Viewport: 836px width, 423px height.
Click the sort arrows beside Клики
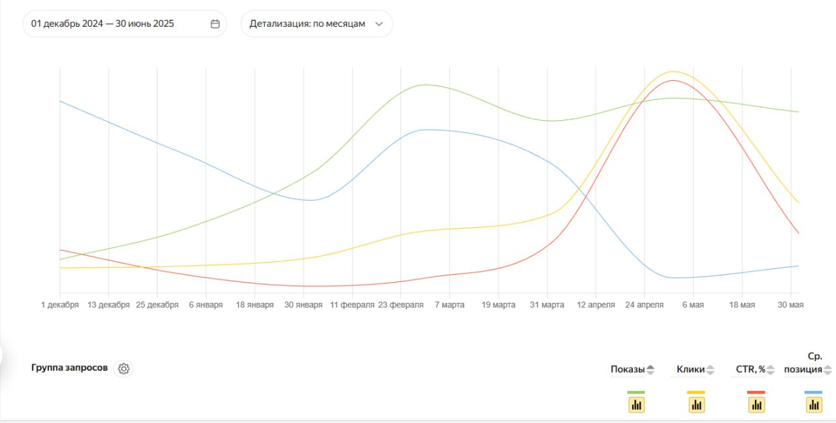coord(711,369)
